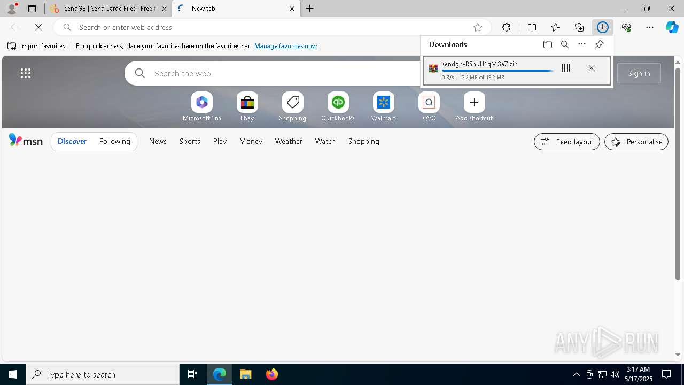Click Import favorites

tap(36, 46)
